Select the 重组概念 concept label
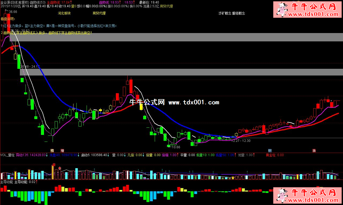This screenshot has width=343, height=205. click(238, 13)
